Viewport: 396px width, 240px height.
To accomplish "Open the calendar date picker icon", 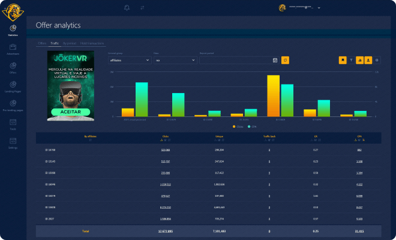I will (275, 60).
